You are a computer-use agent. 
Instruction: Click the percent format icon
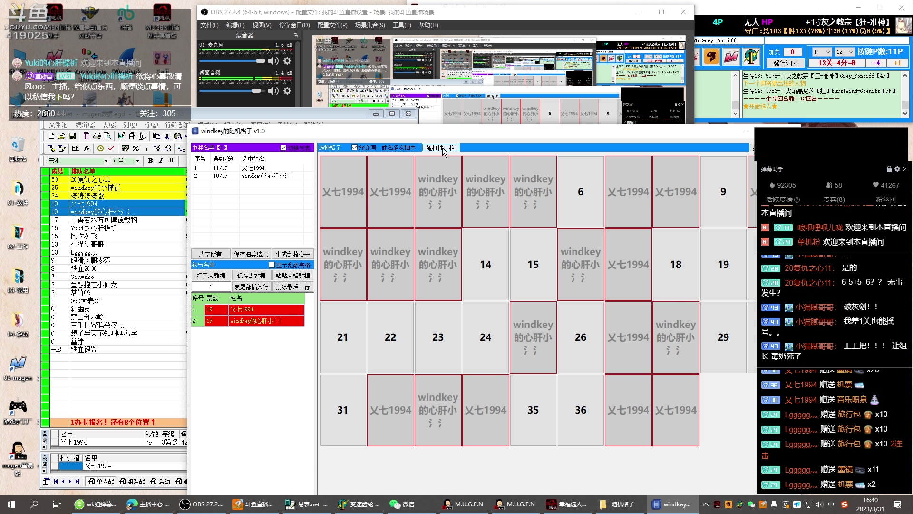136,148
